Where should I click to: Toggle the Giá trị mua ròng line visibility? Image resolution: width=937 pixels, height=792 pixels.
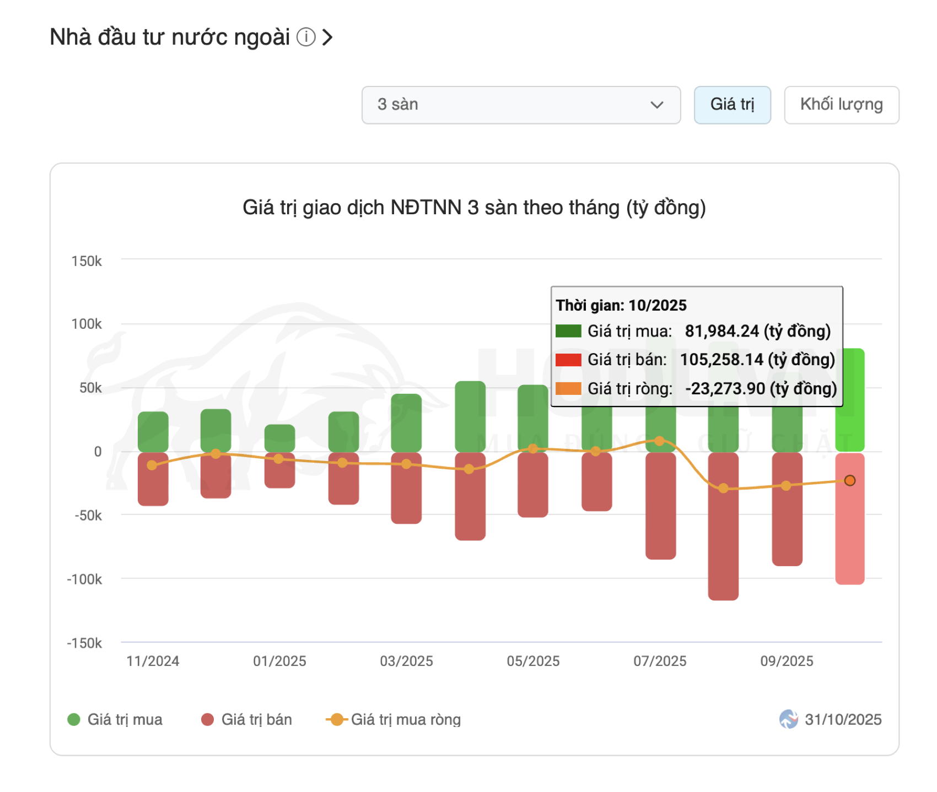[406, 719]
